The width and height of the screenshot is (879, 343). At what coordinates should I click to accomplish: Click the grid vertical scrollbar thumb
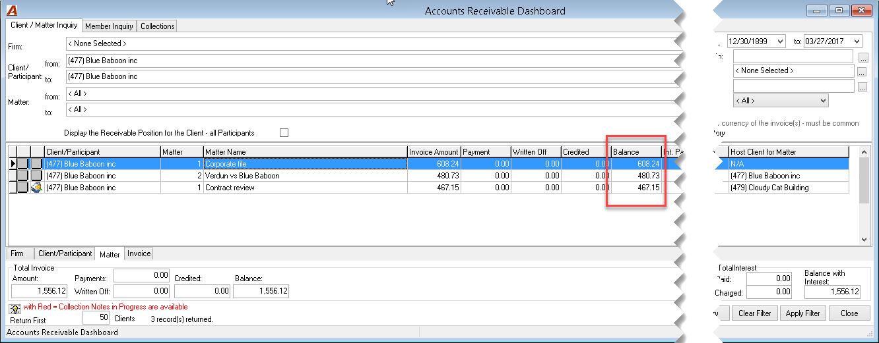[864, 180]
